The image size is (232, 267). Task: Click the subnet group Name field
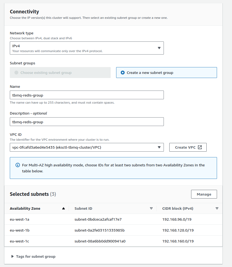87,95
